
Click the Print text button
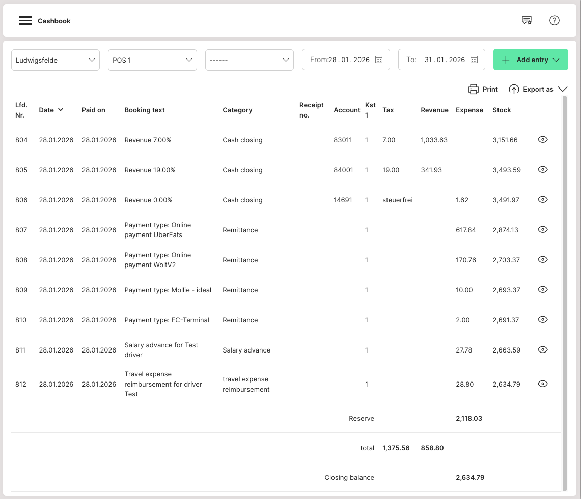pos(490,89)
